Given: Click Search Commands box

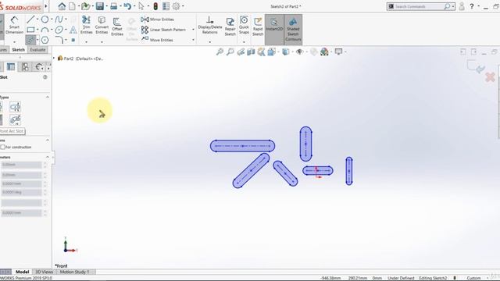Looking at the screenshot, I should 421,6.
